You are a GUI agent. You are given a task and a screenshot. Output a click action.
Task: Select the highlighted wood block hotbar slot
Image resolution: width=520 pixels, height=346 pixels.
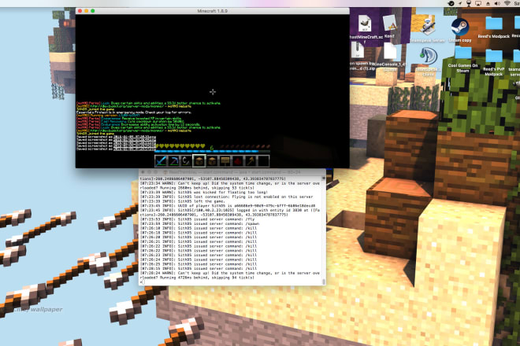(x=199, y=161)
